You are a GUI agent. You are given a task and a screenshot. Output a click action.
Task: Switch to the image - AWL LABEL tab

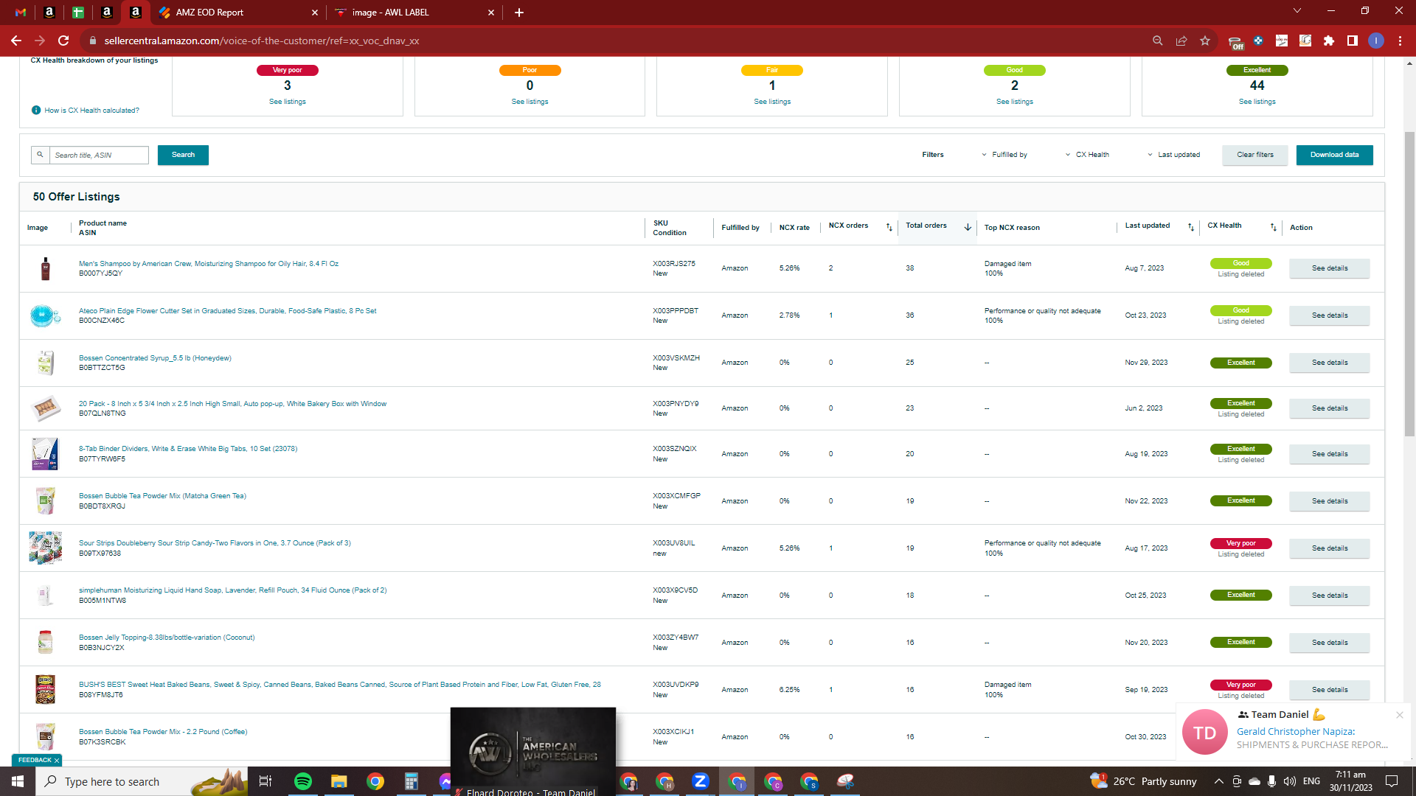pyautogui.click(x=414, y=13)
